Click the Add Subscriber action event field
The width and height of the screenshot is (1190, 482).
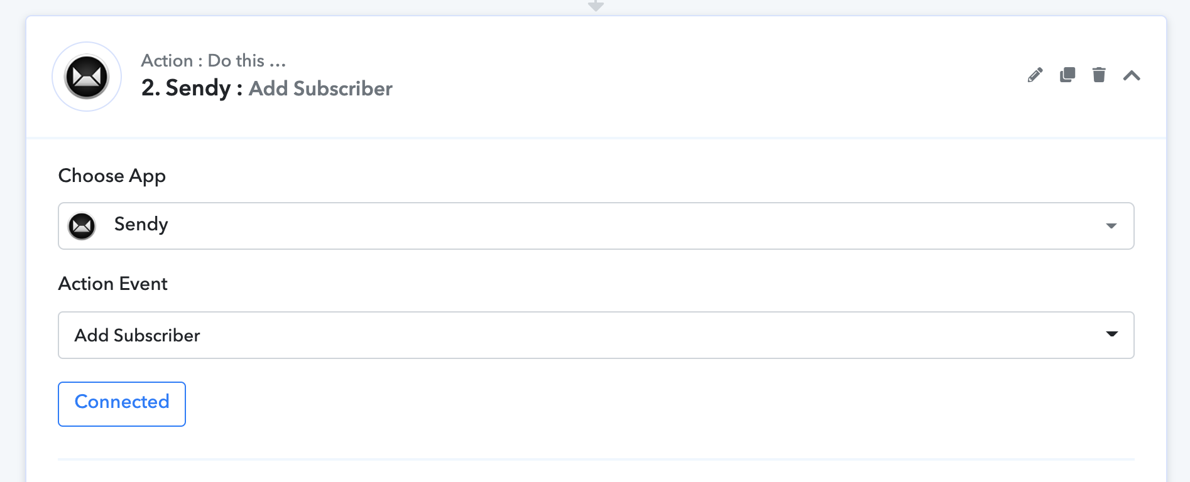596,335
